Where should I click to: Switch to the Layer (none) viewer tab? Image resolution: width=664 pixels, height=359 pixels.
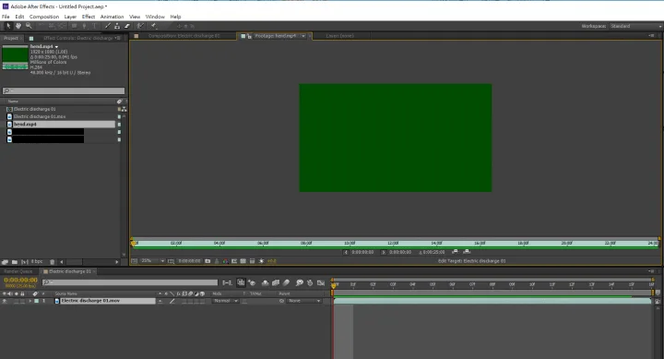click(339, 36)
